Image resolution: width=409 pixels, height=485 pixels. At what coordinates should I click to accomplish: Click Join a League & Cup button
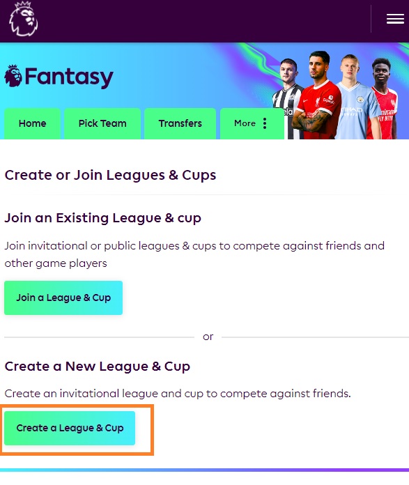coord(63,298)
